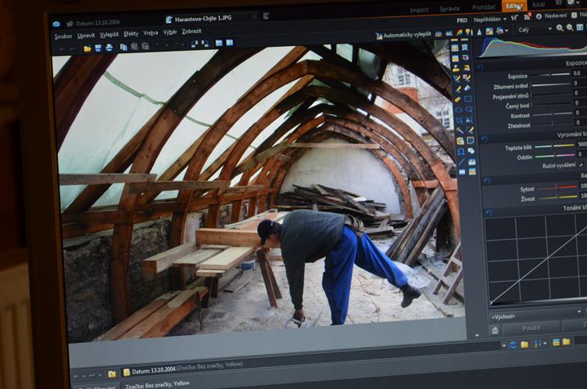Open the Zobrazit menu

pos(191,31)
